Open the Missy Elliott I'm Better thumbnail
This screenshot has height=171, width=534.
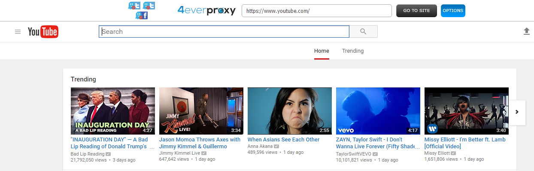[x=467, y=111]
